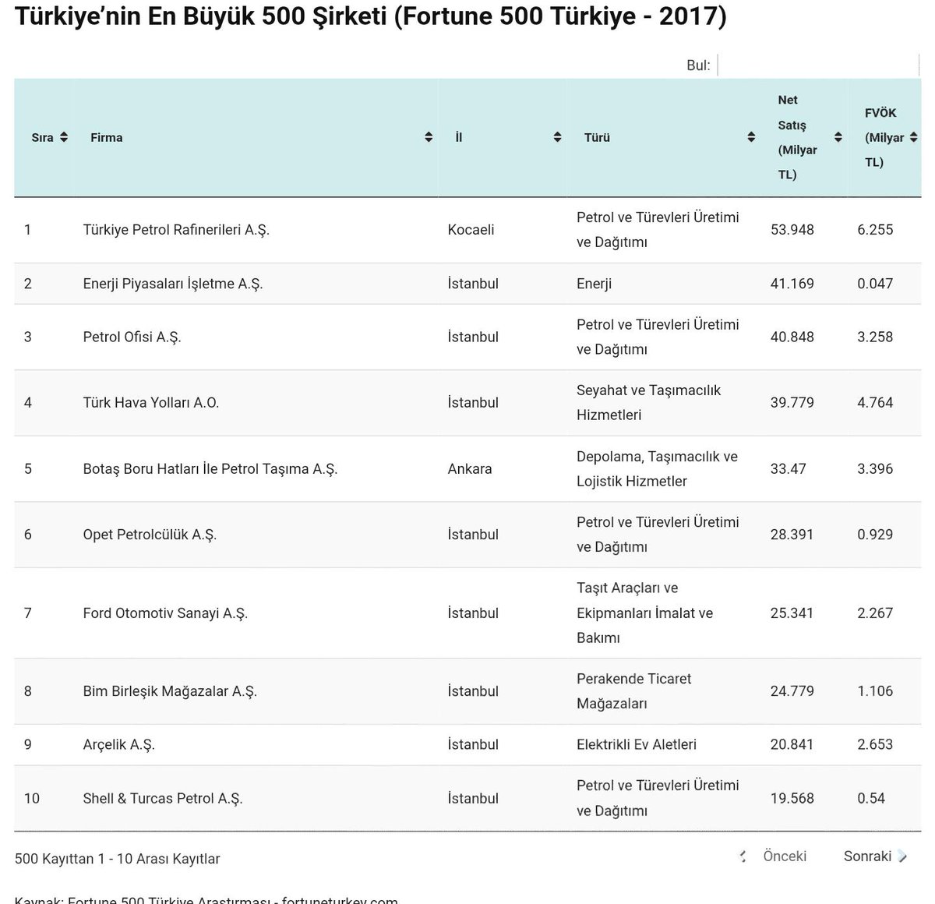Click net sales value 39.779
Image resolution: width=935 pixels, height=904 pixels.
point(792,403)
